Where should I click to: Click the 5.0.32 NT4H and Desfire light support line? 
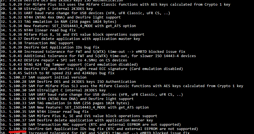[61, 17]
